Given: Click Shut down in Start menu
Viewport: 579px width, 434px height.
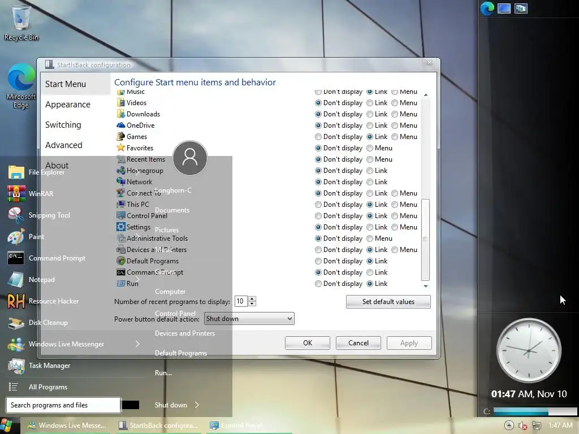Looking at the screenshot, I should 171,405.
